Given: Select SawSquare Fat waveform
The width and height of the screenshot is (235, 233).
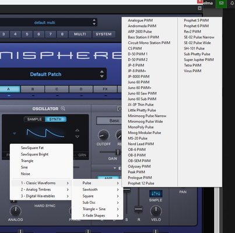Looking at the screenshot, I should click(x=32, y=148).
